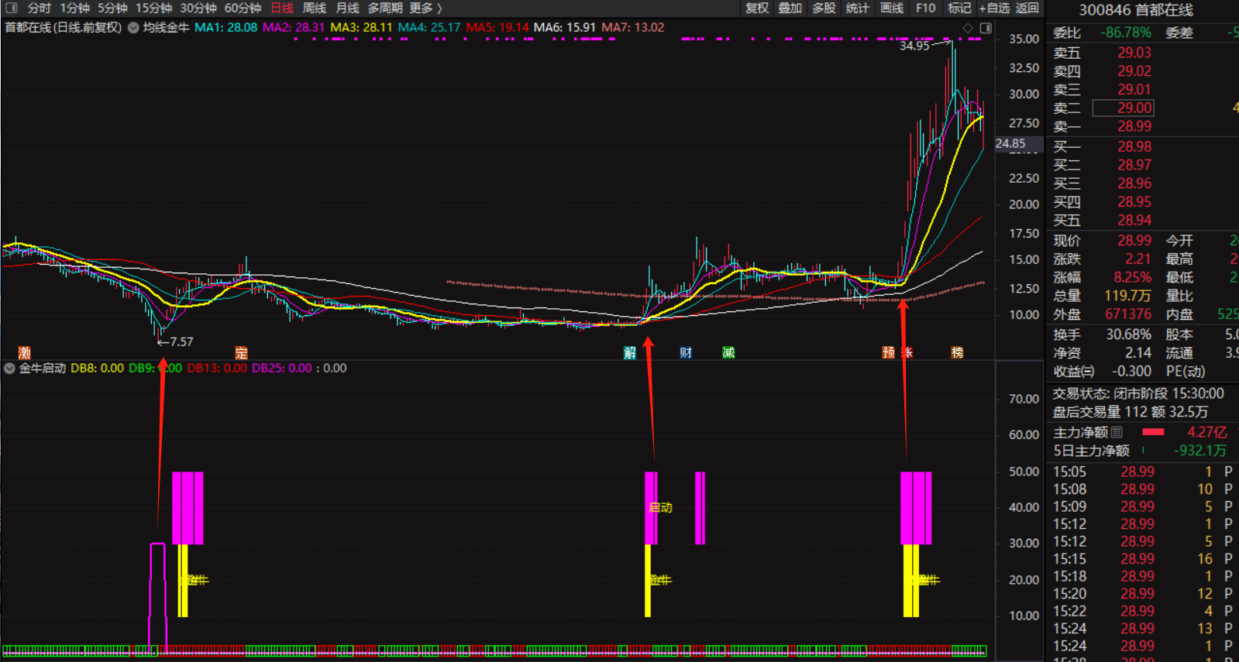
Task: Click the highlighted 29.00 price in 卖二 row
Action: [x=1134, y=108]
